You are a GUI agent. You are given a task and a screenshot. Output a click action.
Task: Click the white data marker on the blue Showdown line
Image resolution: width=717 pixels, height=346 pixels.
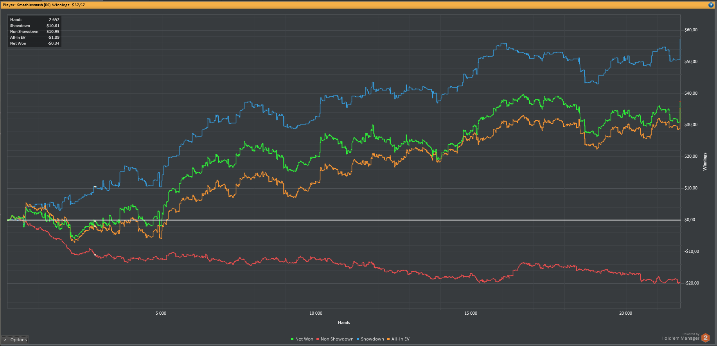[95, 187]
